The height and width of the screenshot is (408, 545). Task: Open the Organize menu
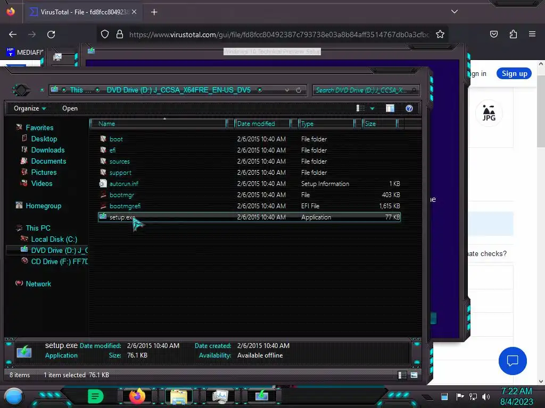(30, 108)
